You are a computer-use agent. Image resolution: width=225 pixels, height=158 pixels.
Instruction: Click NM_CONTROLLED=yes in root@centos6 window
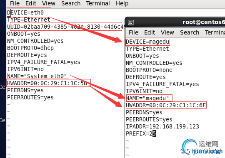point(154,63)
